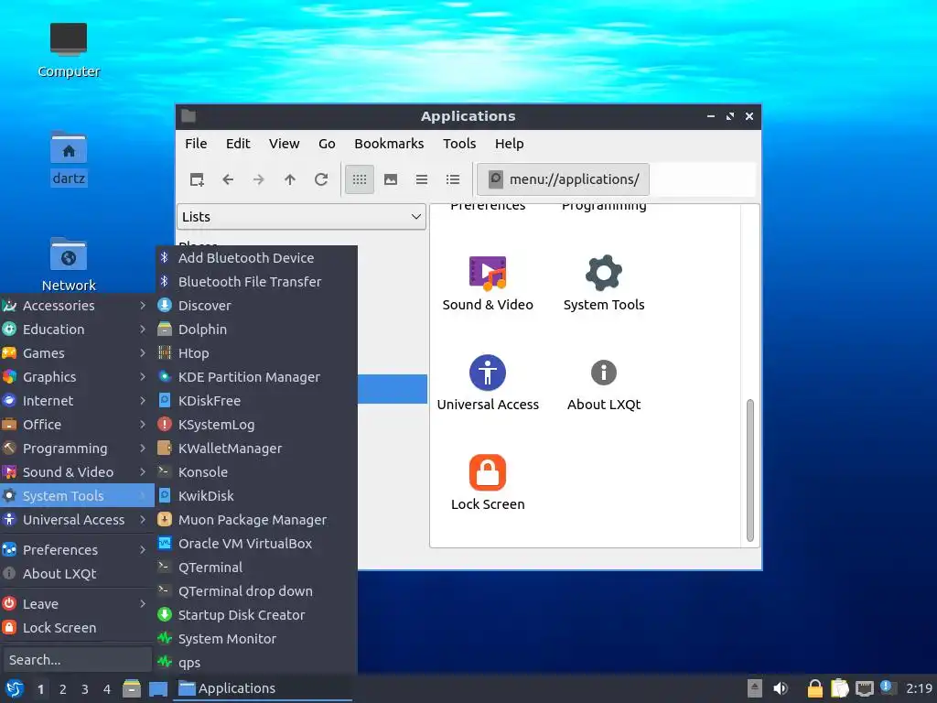This screenshot has width=937, height=703.
Task: Click the menu://applications/ path bar
Action: (x=564, y=179)
